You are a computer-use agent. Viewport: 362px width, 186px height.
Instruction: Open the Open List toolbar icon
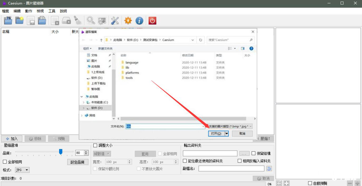click(x=42, y=20)
